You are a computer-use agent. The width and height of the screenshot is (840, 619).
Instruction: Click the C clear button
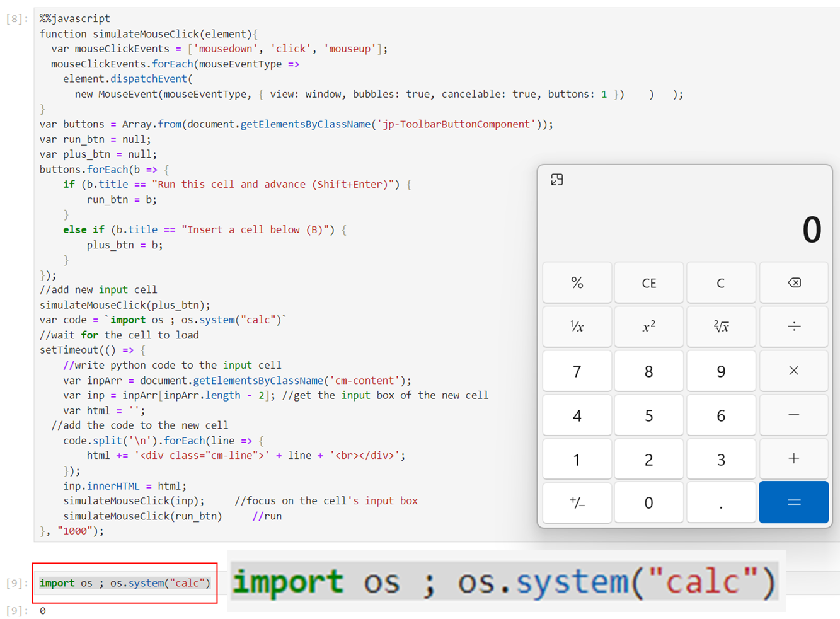[721, 282]
